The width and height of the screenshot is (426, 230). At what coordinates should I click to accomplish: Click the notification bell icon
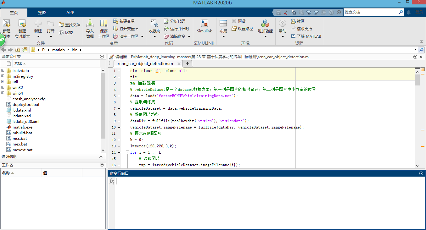409,12
